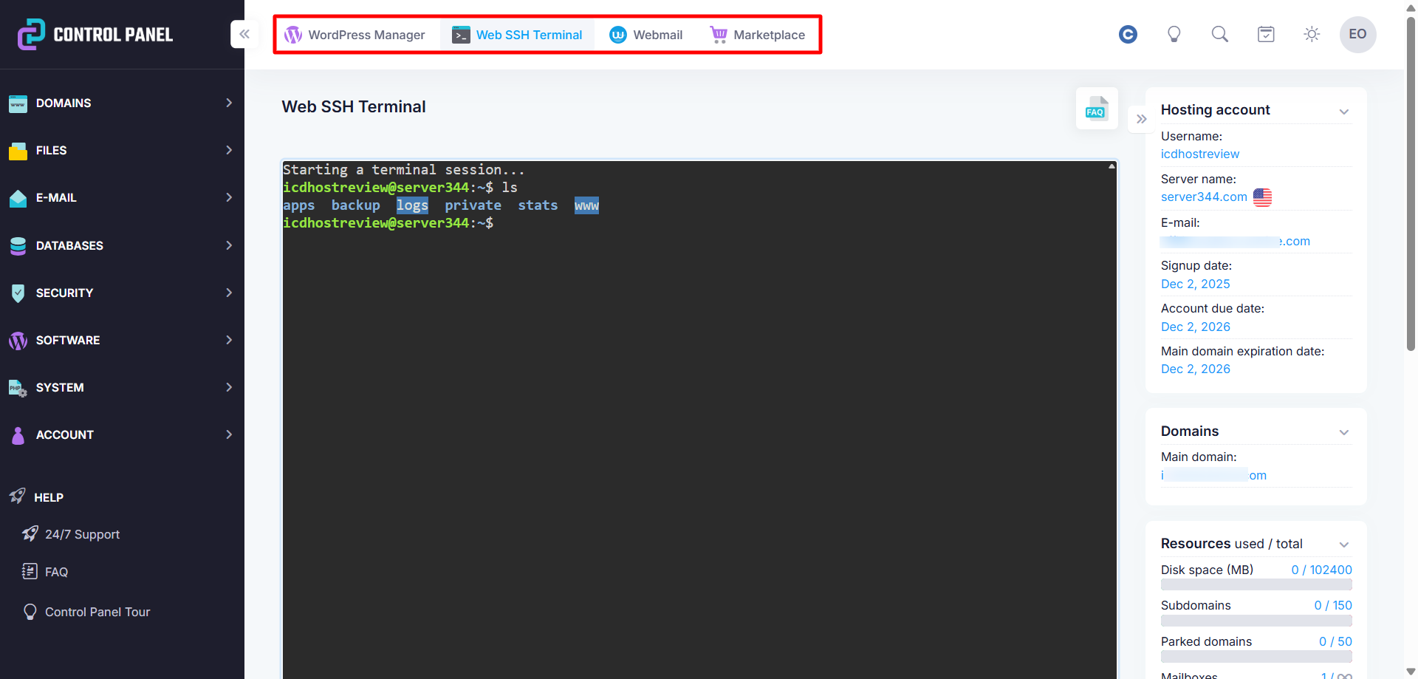Click the server344.com link

1204,197
